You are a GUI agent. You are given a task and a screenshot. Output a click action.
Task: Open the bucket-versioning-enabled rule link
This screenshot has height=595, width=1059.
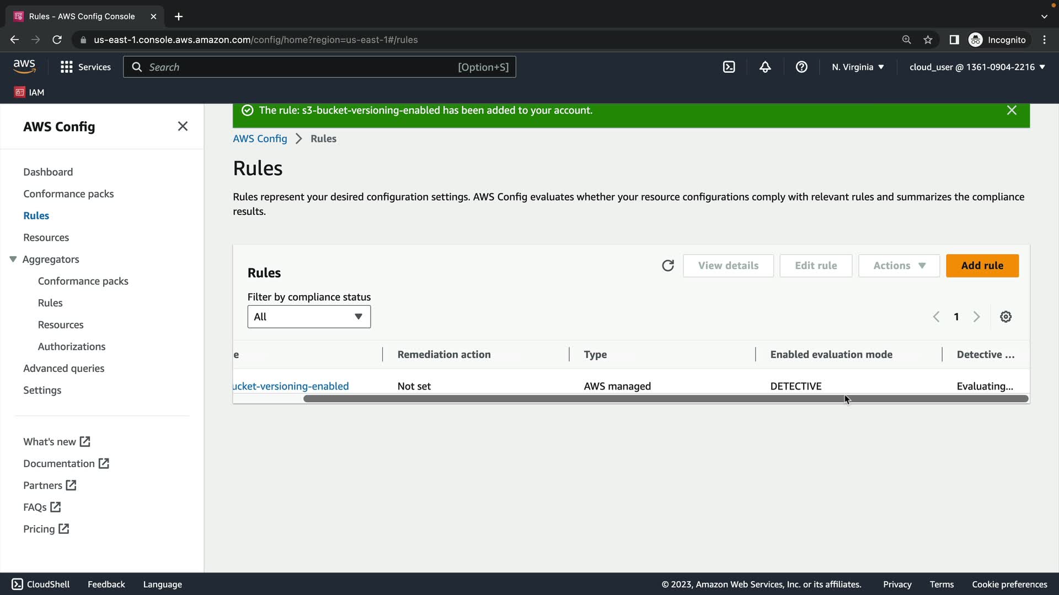tap(291, 386)
